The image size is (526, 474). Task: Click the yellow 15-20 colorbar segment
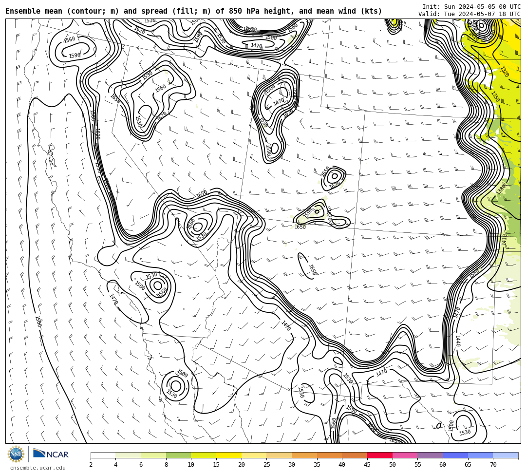click(x=229, y=455)
